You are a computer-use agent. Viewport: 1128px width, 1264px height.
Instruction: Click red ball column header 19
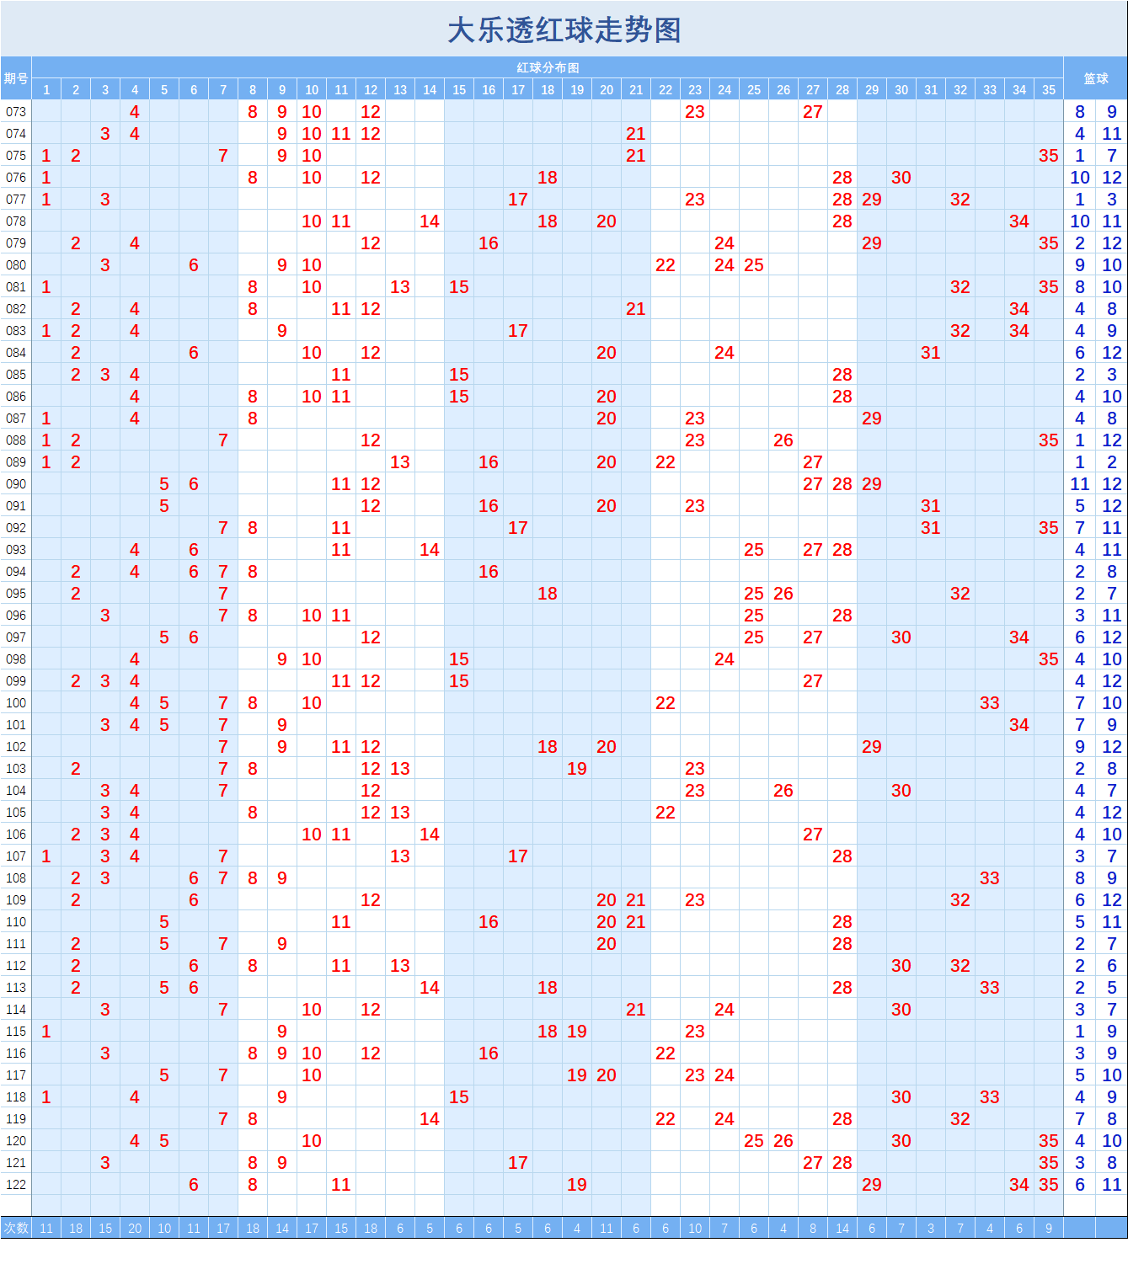(577, 90)
